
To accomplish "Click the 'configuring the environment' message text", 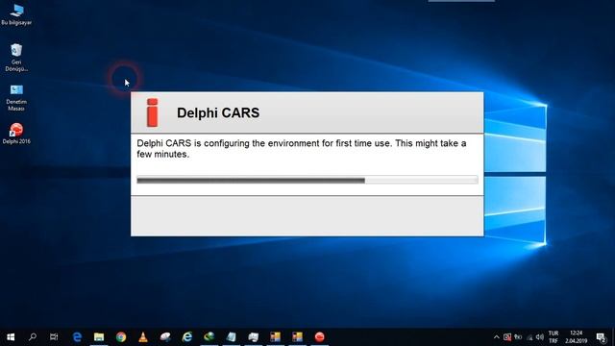I will [x=301, y=149].
